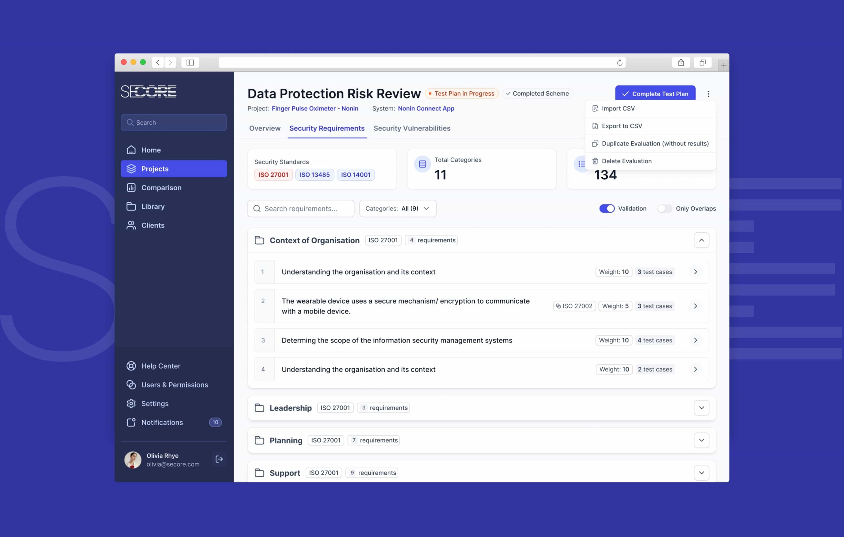844x537 pixels.
Task: Click the browser show-tabs icon
Action: [702, 62]
